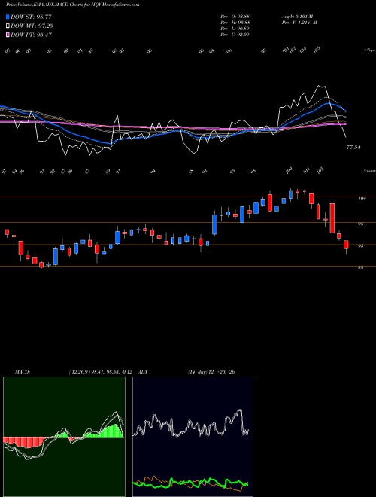Click the chart title mentioning MunafaSutra.com
376x497 pixels.
72,5
